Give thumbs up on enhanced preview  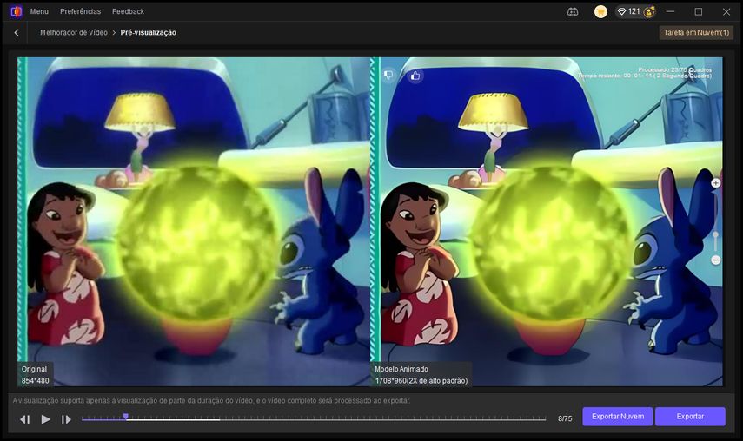[415, 76]
